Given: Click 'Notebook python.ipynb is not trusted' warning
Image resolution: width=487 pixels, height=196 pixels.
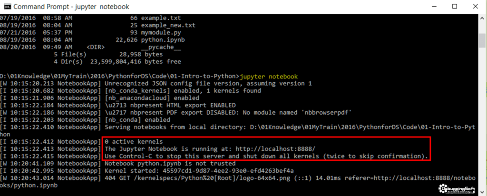Looking at the screenshot, I should pyautogui.click(x=170, y=163).
